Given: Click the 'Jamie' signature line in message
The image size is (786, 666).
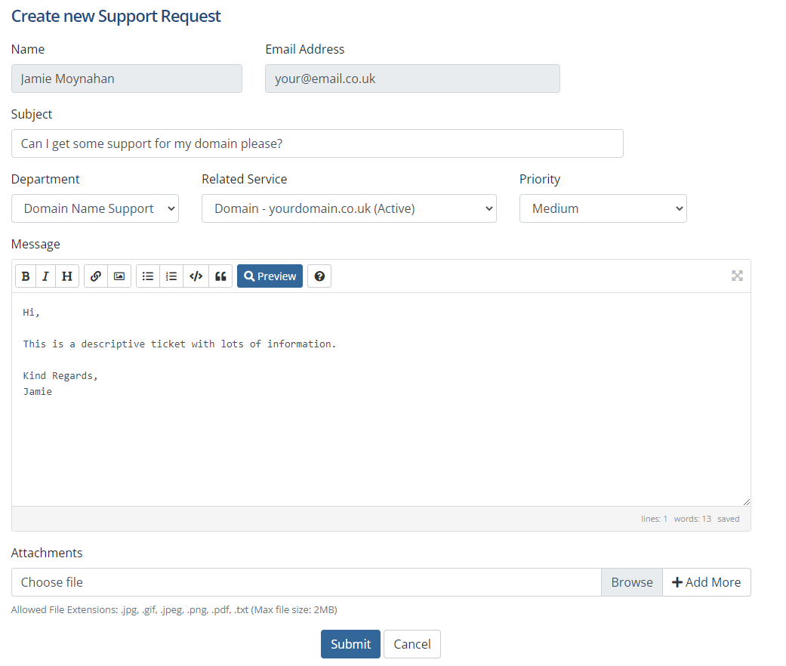Looking at the screenshot, I should click(38, 391).
